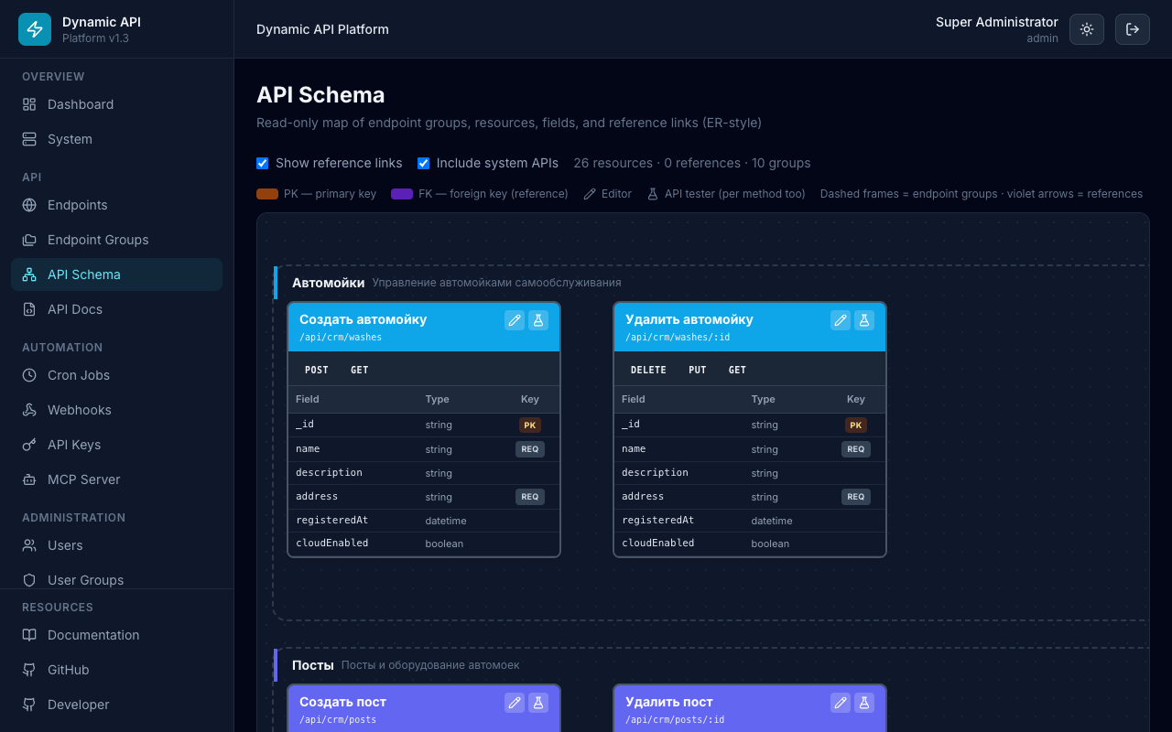
Task: Click the Users people icon
Action: [x=29, y=545]
